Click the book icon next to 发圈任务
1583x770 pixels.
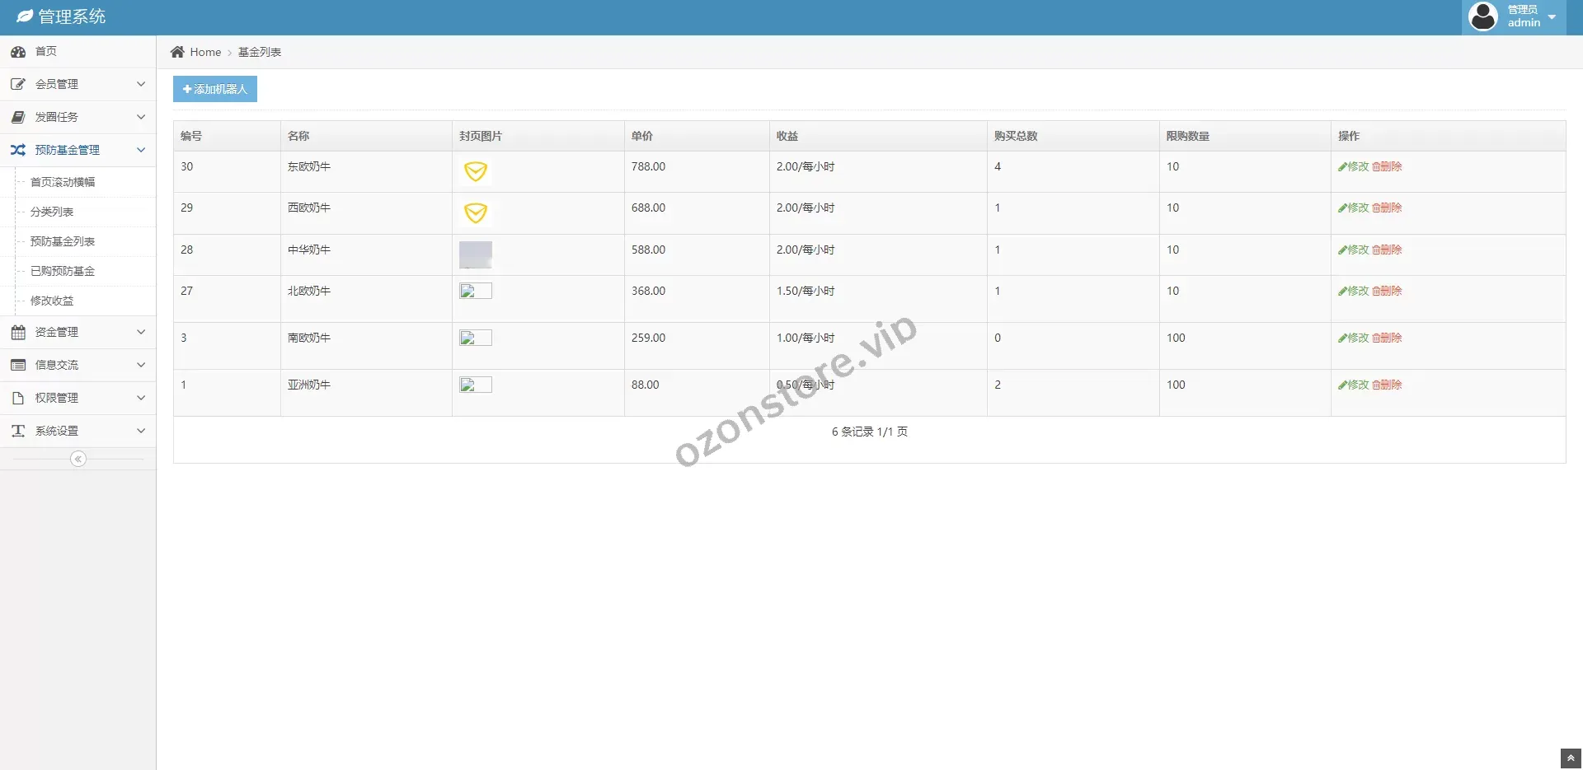18,117
